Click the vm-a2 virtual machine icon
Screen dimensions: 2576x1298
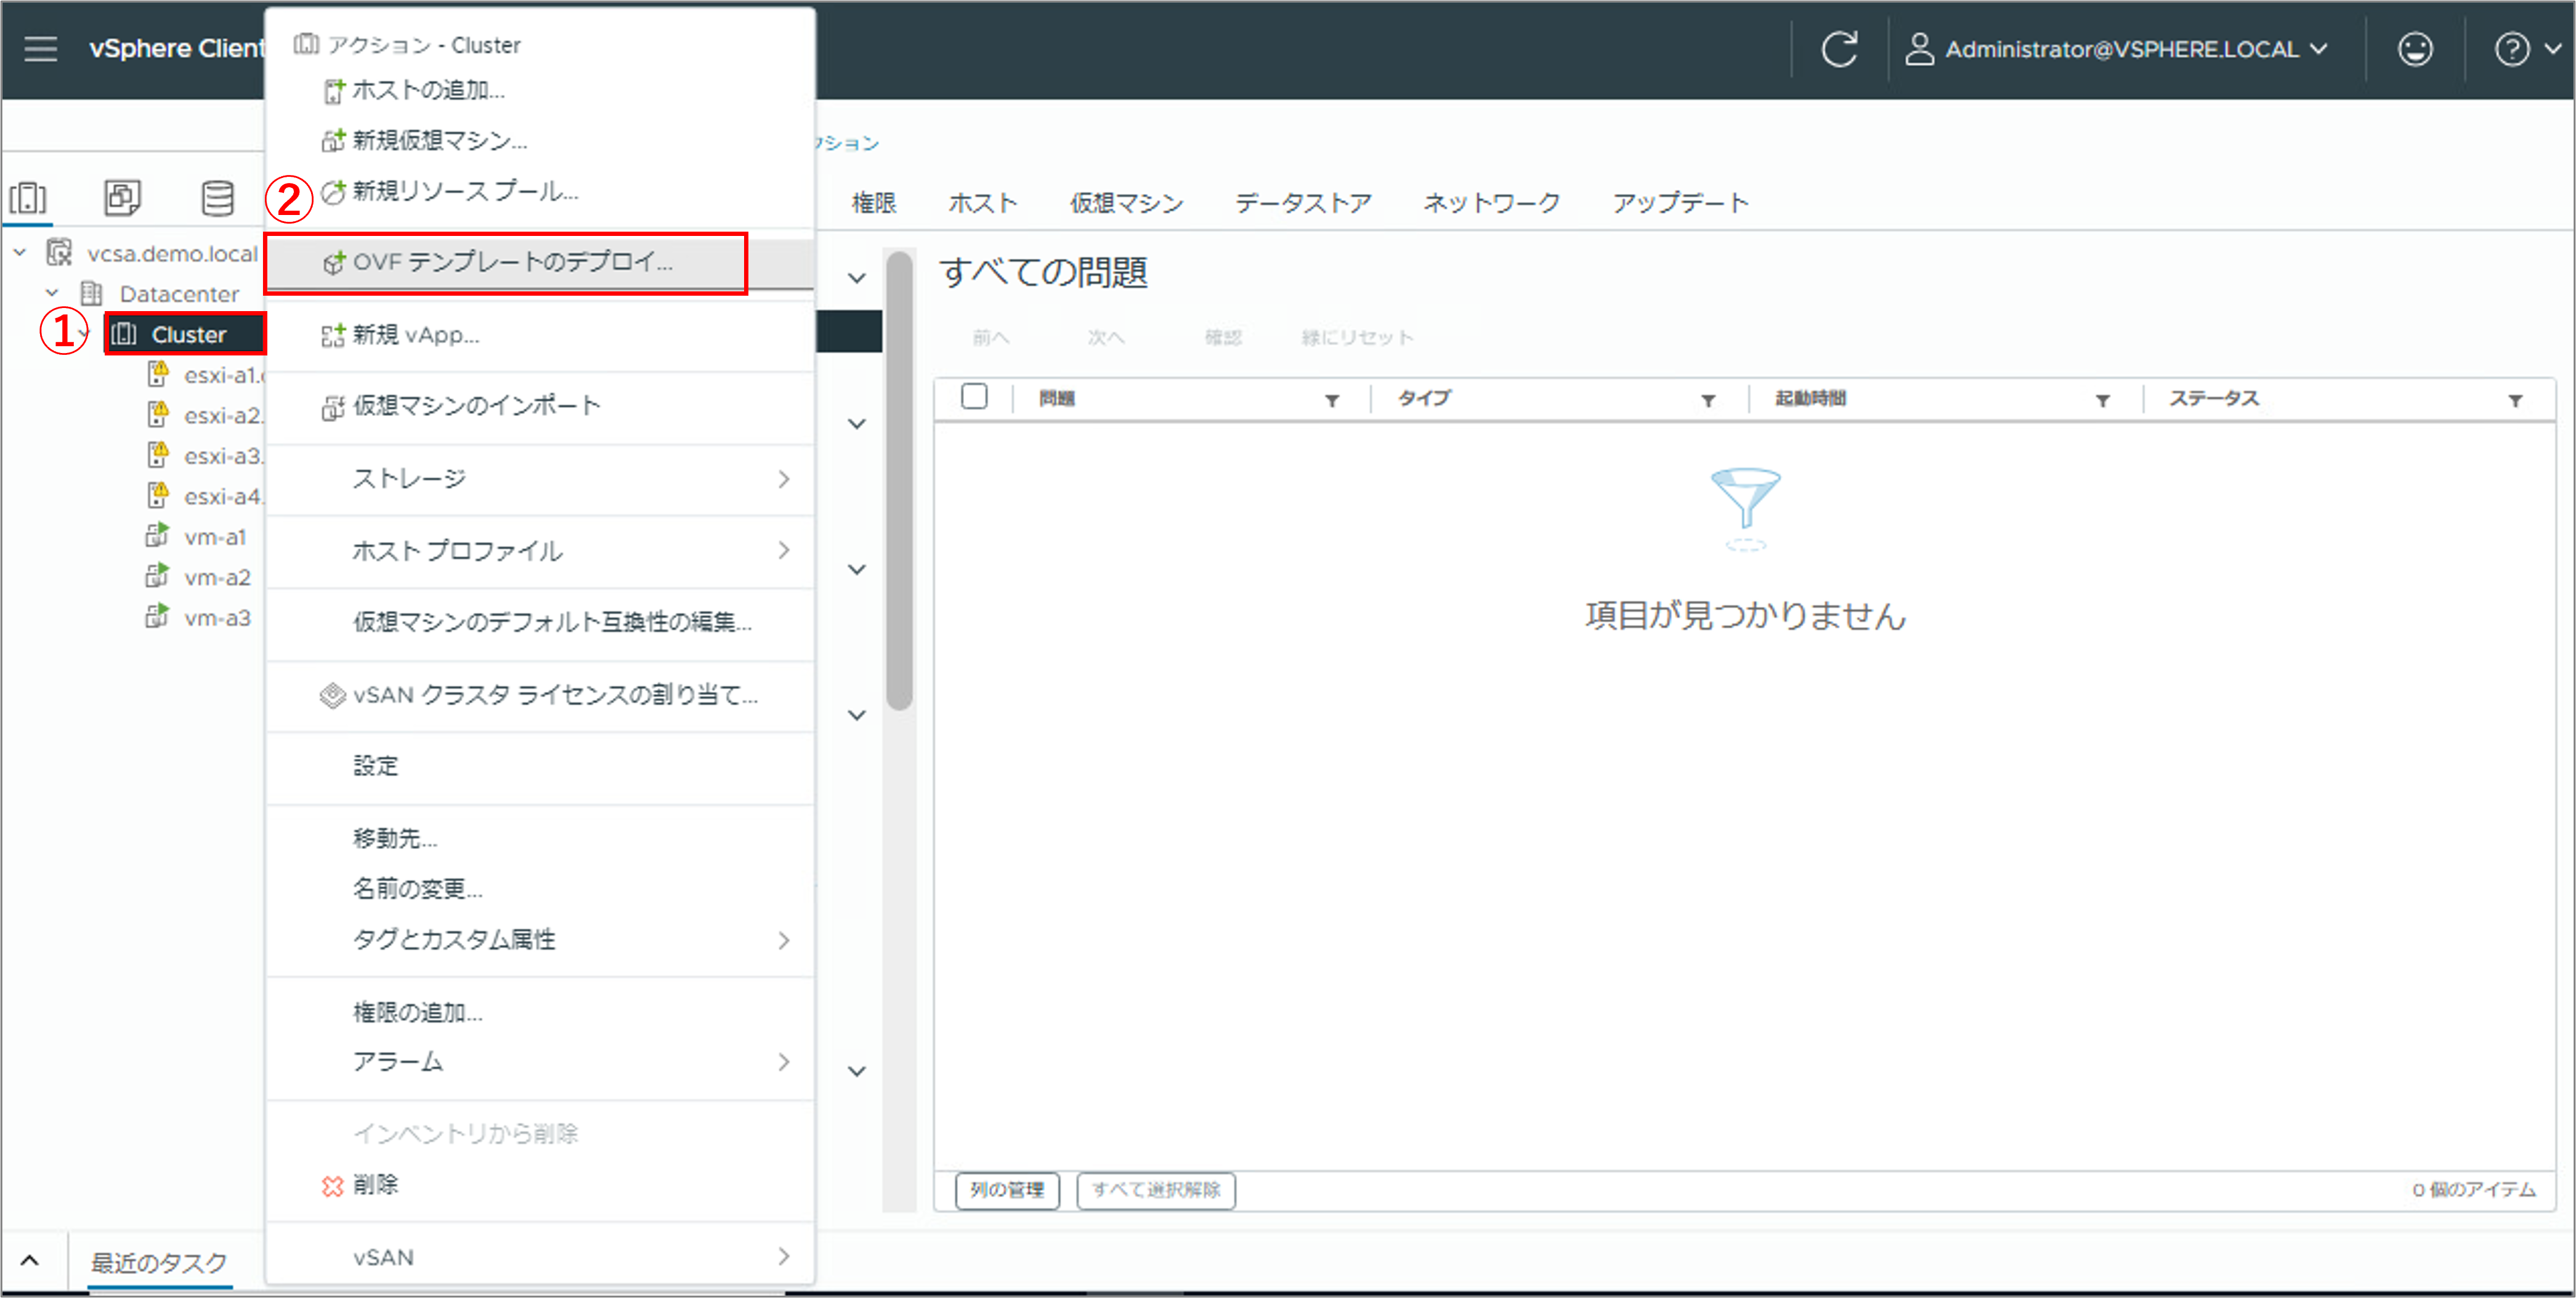click(157, 576)
